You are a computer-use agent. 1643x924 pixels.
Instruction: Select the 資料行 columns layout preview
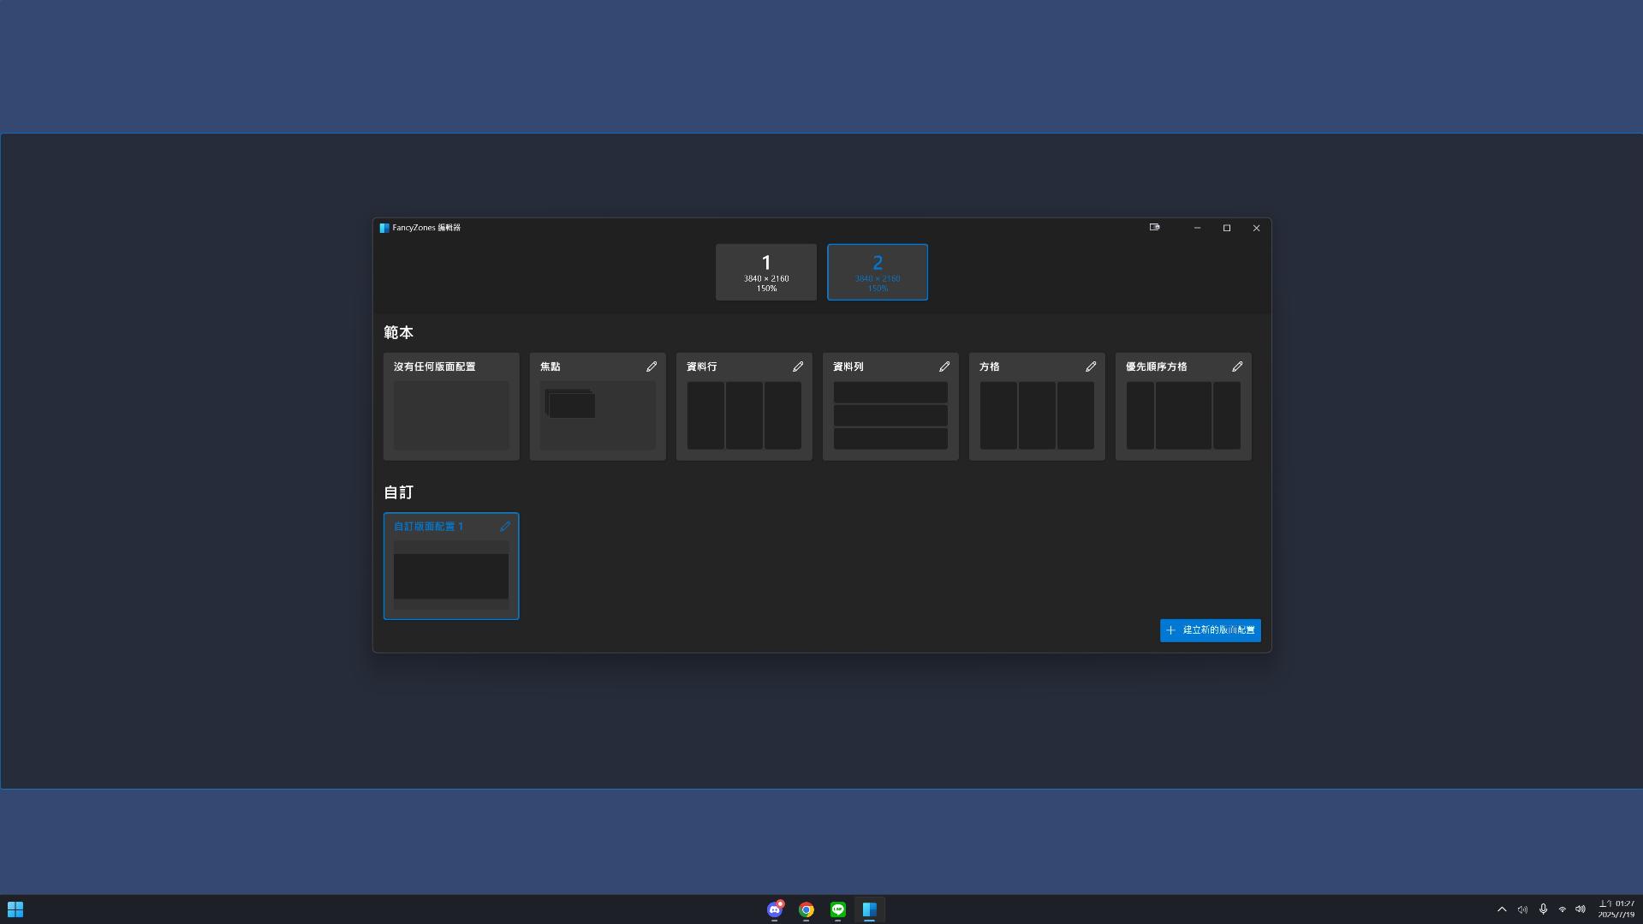tap(744, 415)
